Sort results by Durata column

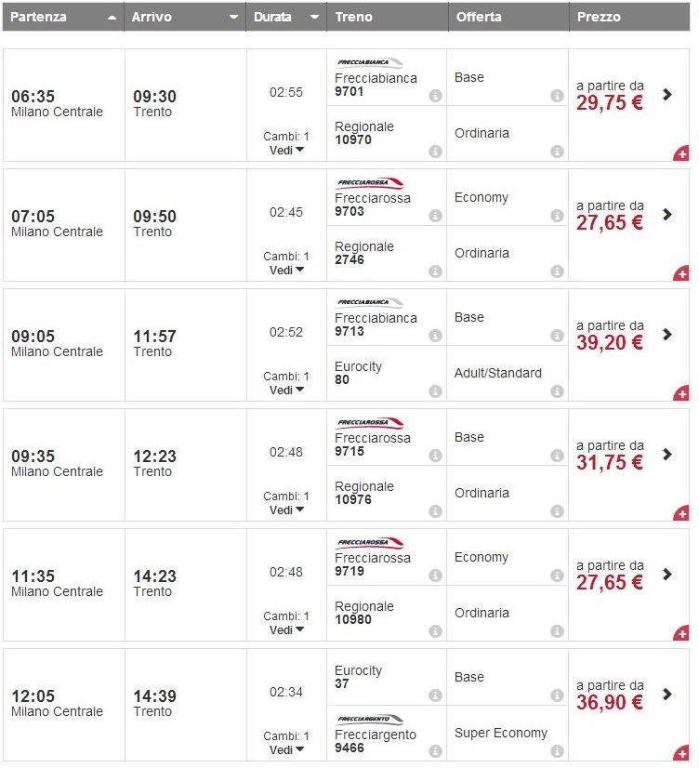(286, 17)
